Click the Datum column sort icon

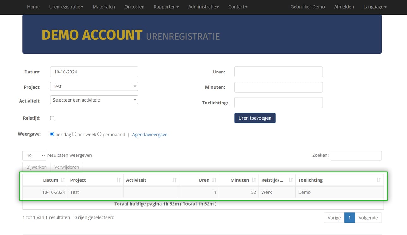[x=63, y=180]
